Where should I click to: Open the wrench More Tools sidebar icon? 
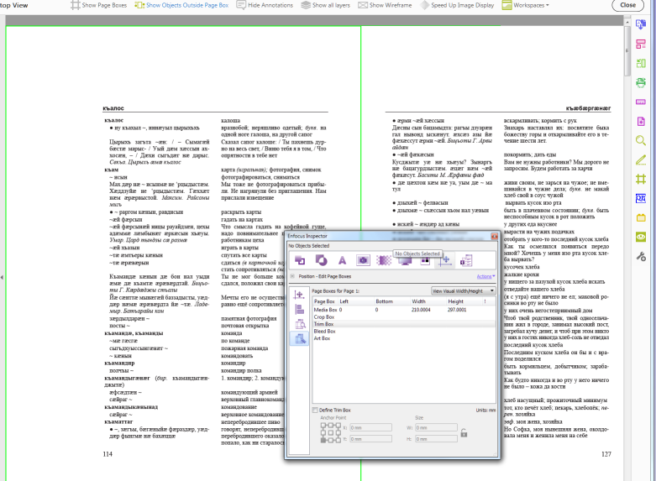[641, 256]
